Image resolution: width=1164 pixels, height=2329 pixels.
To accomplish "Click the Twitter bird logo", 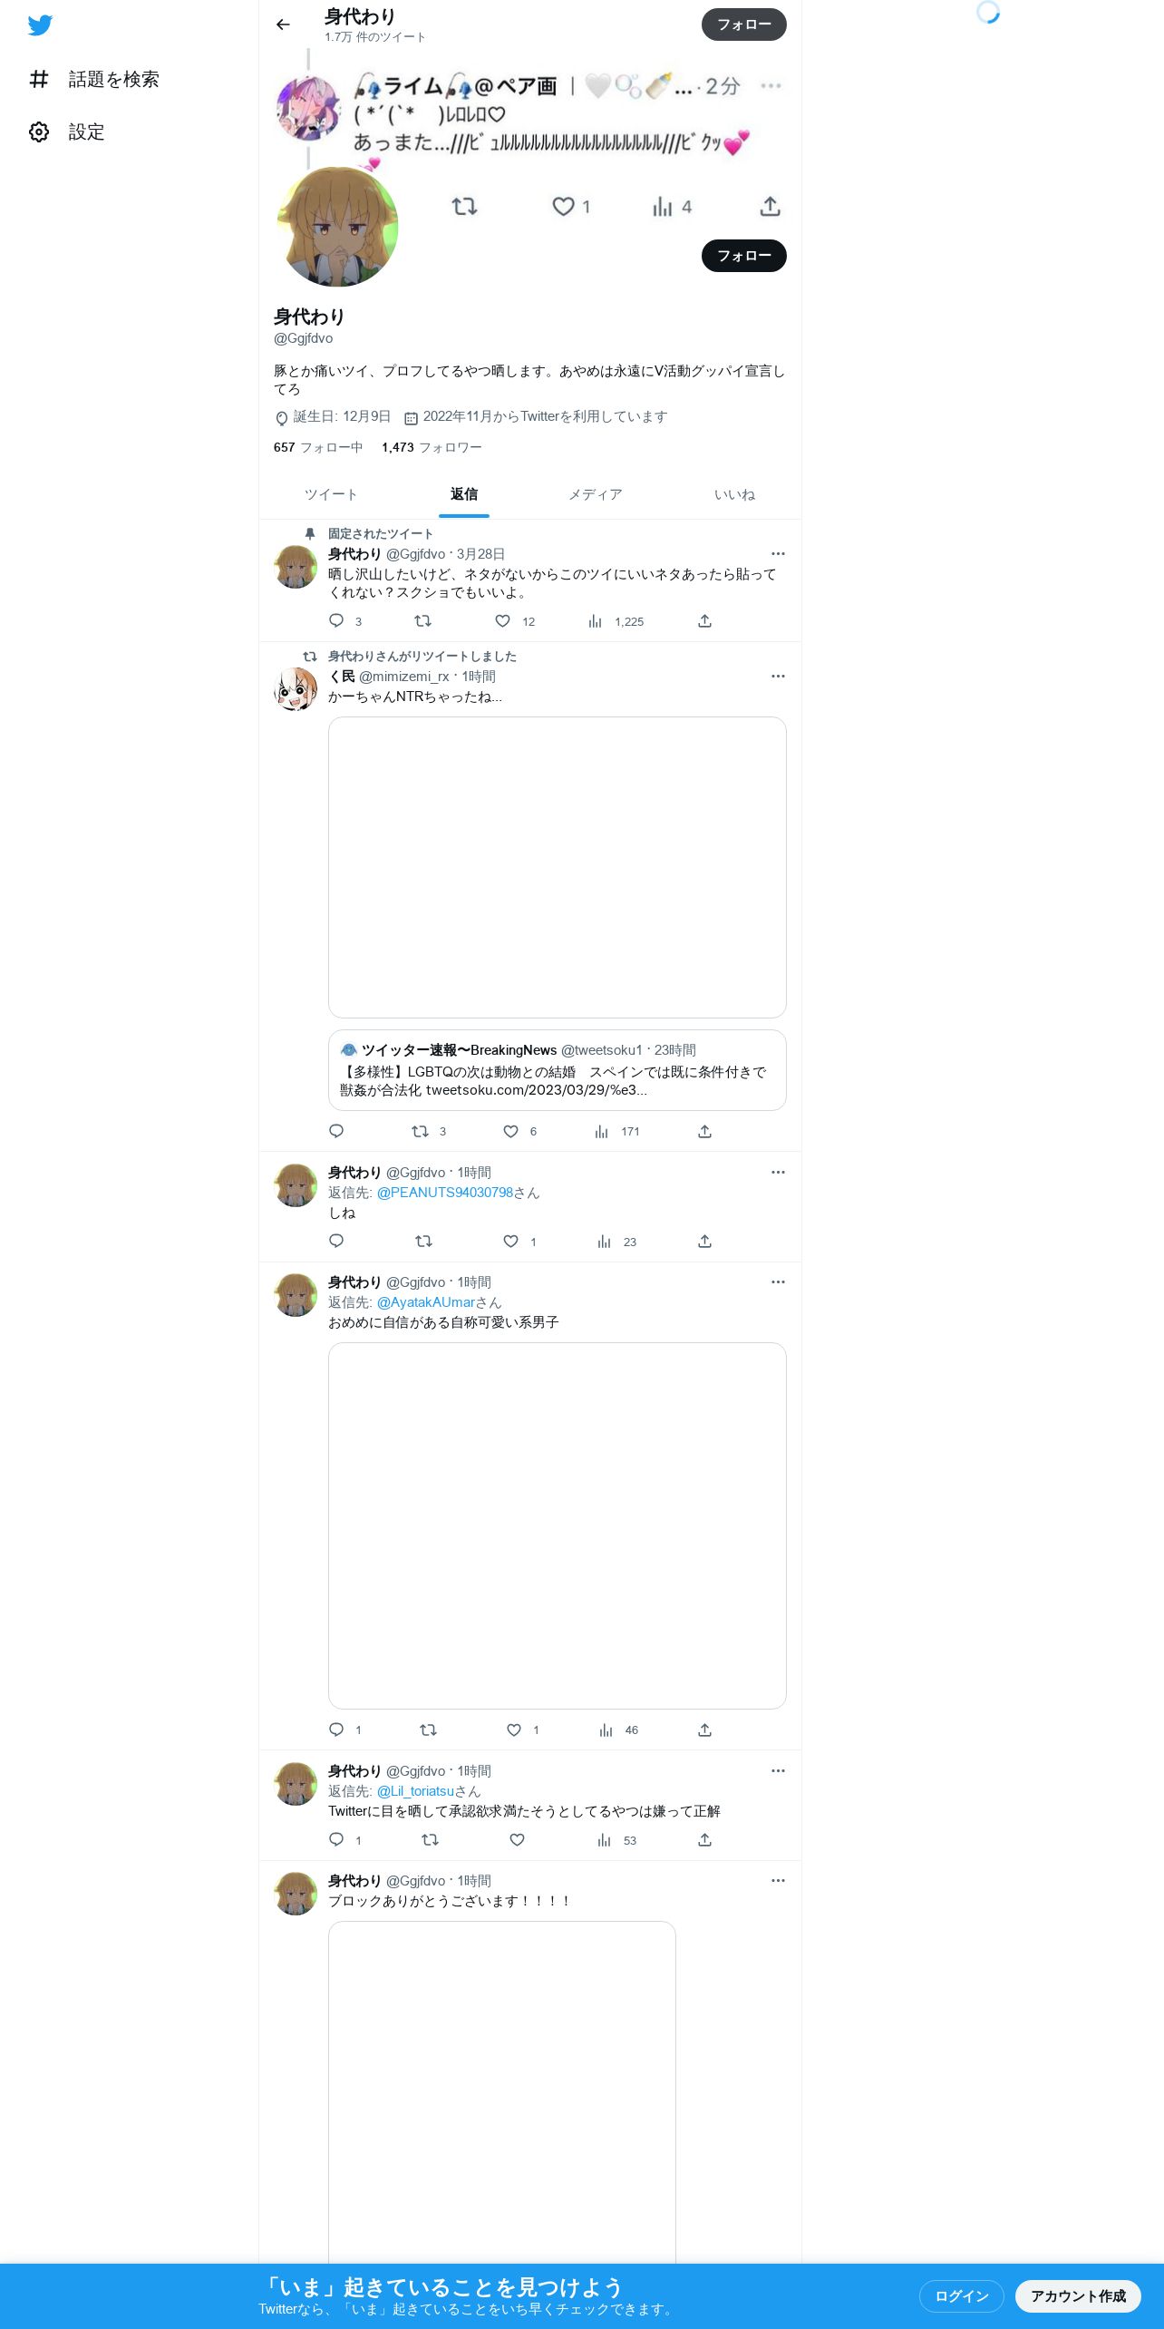I will point(40,25).
